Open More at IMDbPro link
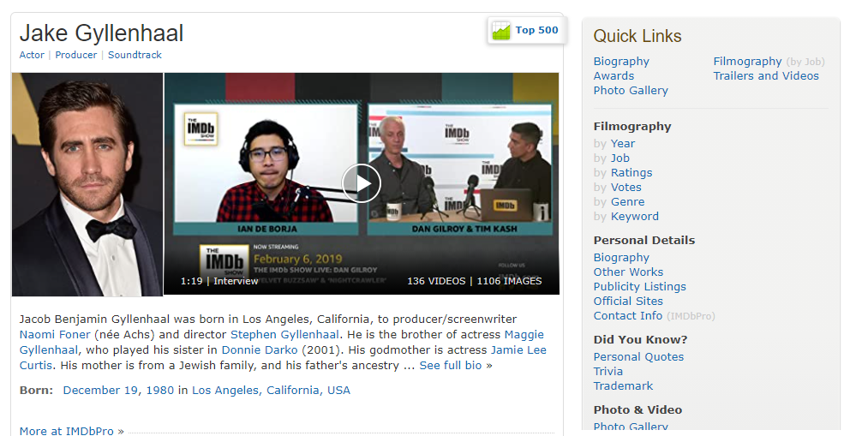Viewport: 844px width, 436px height. pyautogui.click(x=67, y=431)
